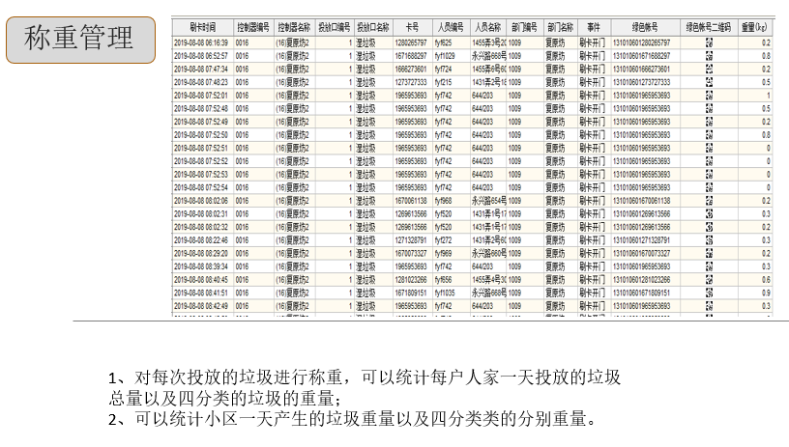Screen dimensions: 789x447
Task: Open QR code icon in the 07:52:49 row
Action: pos(709,122)
